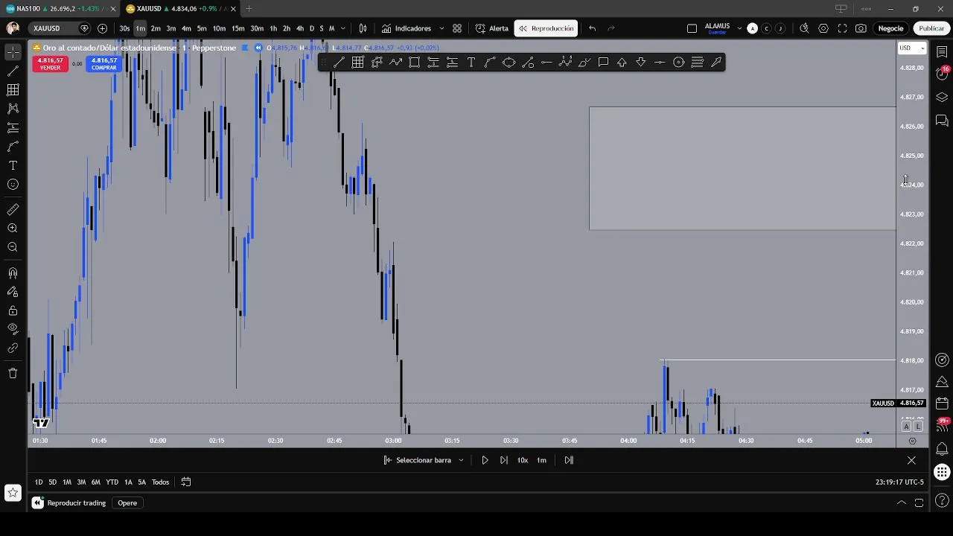This screenshot has width=953, height=536.
Task: Select the zoom in tool
Action: 13,229
